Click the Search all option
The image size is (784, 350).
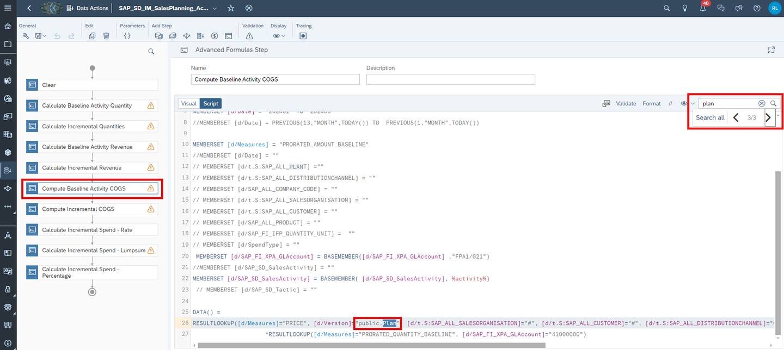click(x=710, y=117)
